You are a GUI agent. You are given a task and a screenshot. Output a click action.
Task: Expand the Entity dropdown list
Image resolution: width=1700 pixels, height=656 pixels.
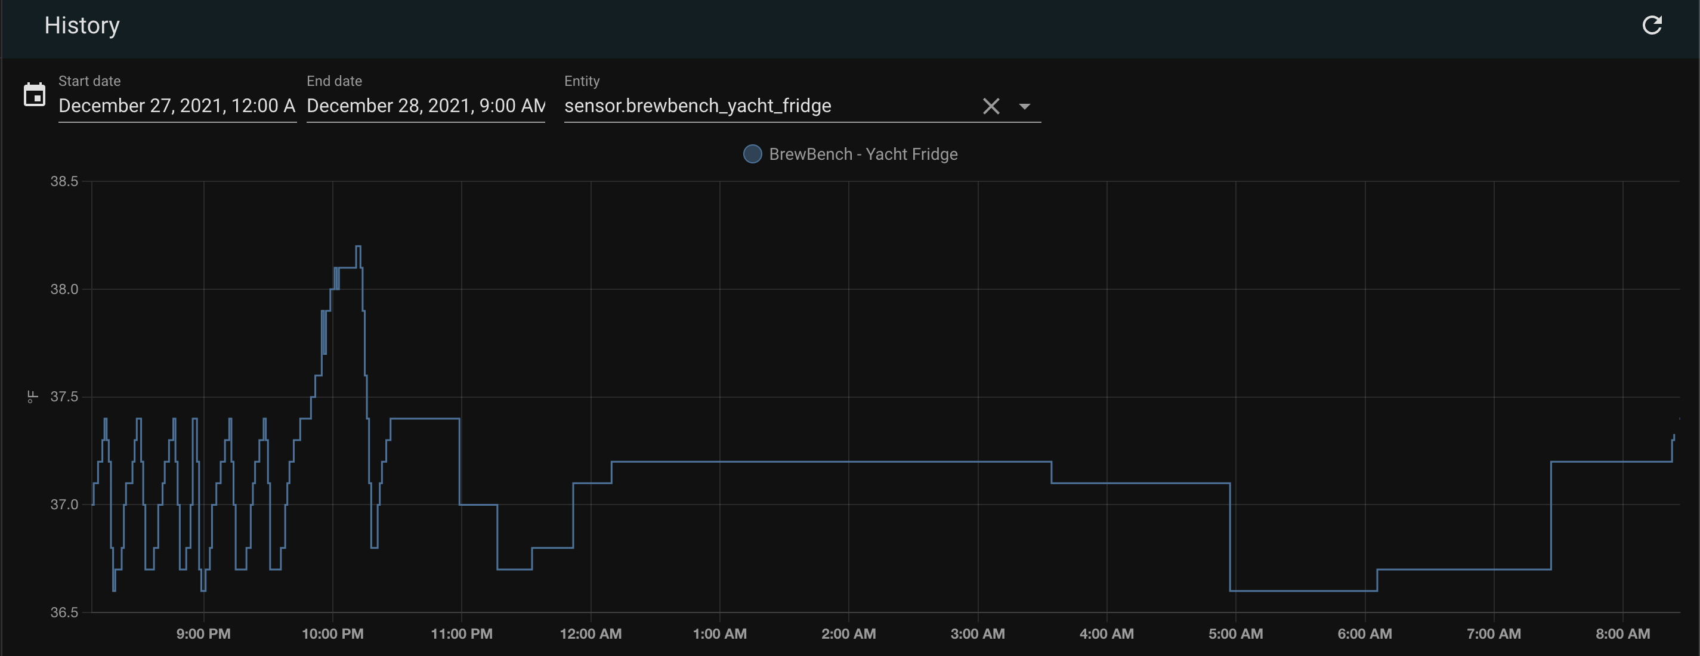pos(1024,106)
